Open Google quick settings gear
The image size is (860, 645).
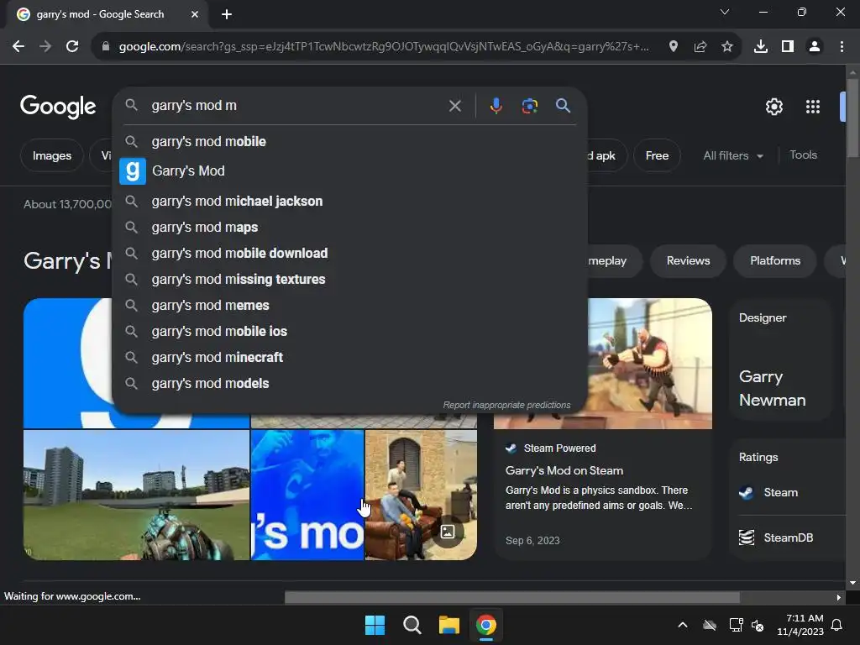773,107
